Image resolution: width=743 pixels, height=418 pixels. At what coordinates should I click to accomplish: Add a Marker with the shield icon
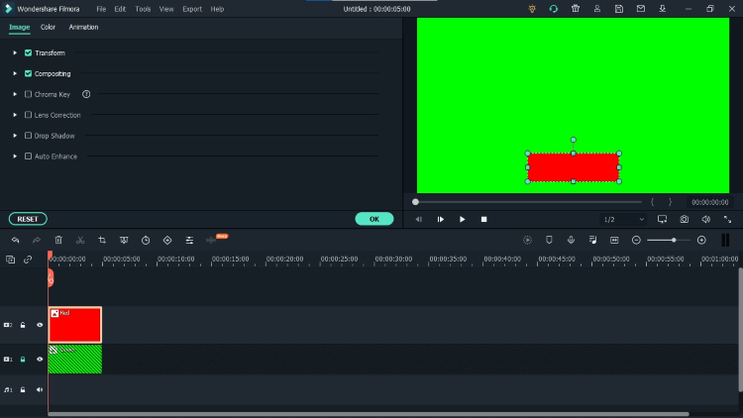(x=549, y=241)
